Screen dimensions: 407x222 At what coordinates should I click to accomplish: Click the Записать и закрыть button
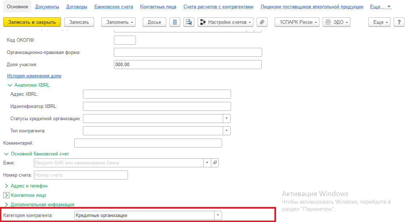click(32, 22)
